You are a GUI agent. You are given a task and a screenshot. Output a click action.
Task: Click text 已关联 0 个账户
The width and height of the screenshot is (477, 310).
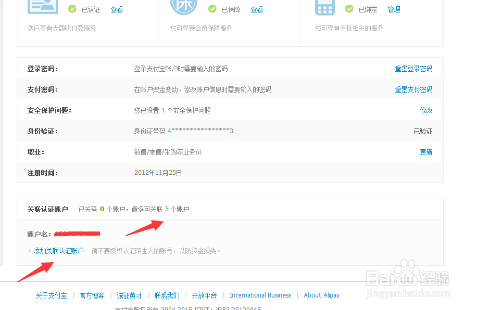(x=102, y=209)
